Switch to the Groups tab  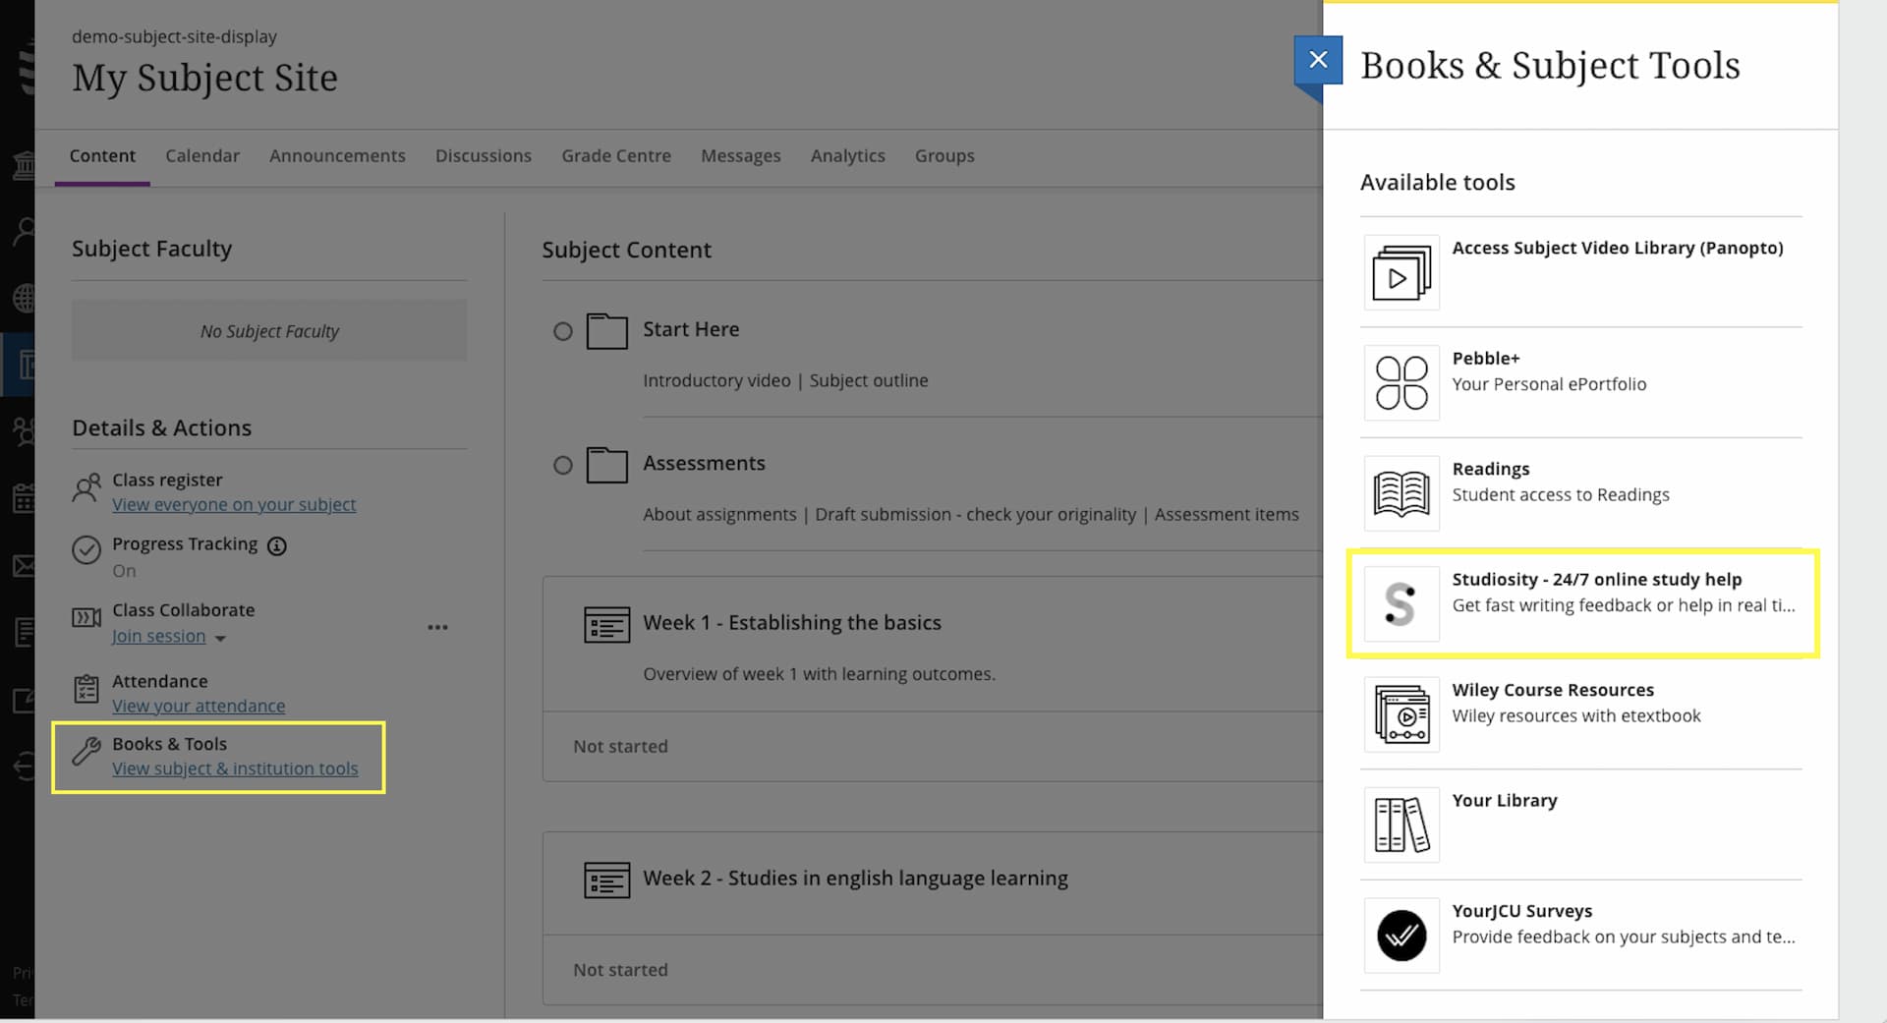(944, 155)
